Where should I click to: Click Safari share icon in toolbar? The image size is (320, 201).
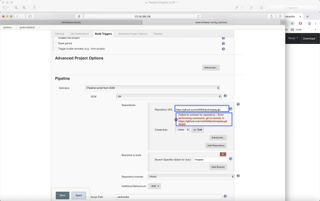tap(271, 17)
